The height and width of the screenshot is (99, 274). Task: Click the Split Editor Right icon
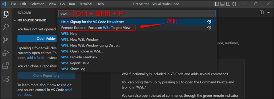262,13
